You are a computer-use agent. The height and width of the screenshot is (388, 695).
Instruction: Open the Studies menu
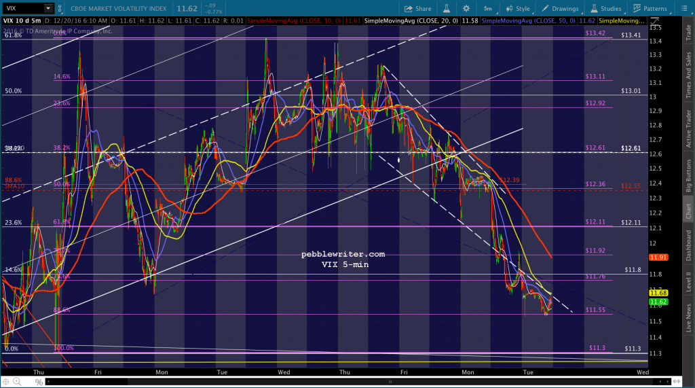pos(606,8)
